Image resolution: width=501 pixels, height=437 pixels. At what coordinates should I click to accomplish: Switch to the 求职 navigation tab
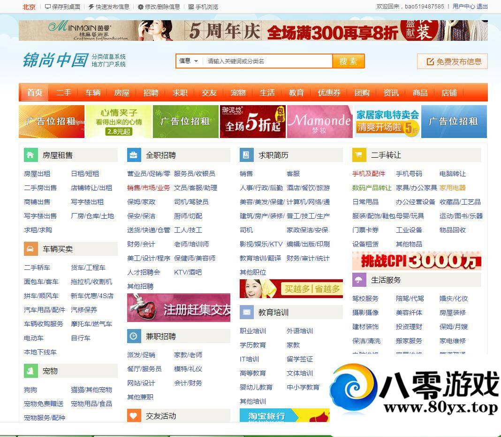click(180, 93)
